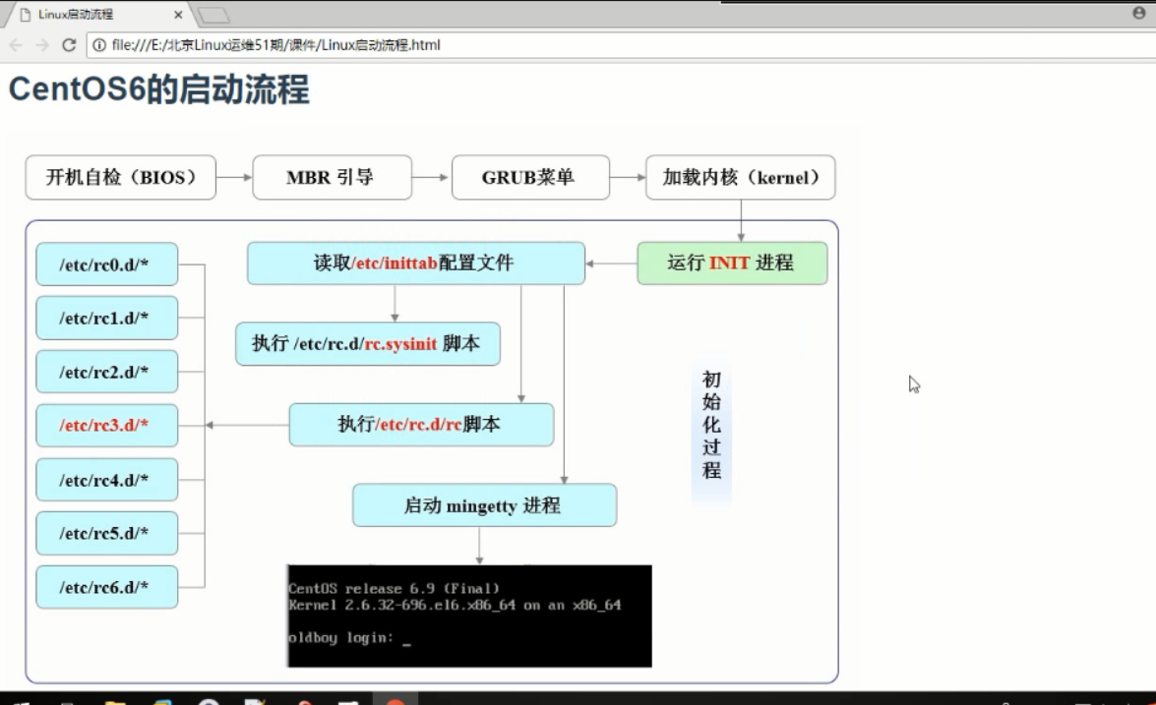Screen dimensions: 1156x705
Task: Reload the Linux启动流程 page
Action: coord(69,45)
